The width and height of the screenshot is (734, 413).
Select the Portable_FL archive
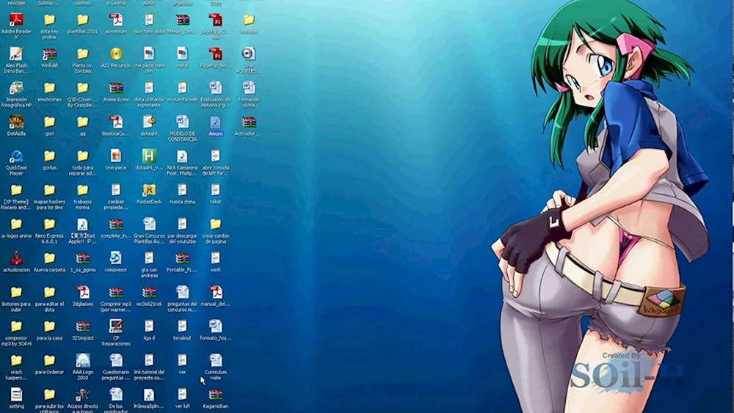pos(183,259)
